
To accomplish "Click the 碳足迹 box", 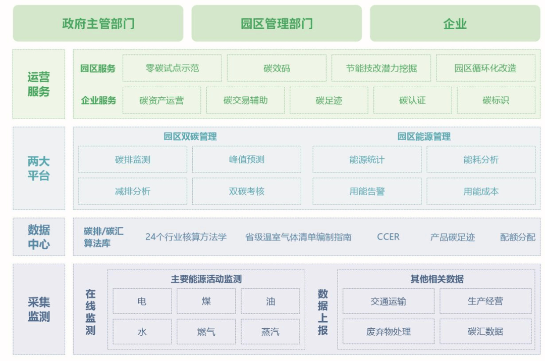I will (329, 100).
